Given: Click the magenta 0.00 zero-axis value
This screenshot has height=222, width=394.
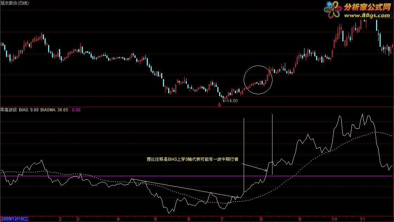Looking at the screenshot, I should tap(76, 110).
